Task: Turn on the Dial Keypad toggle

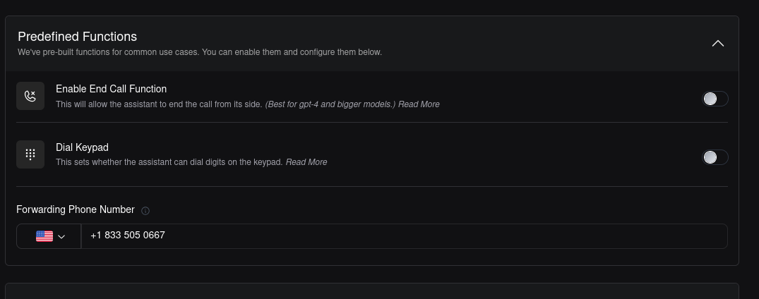Action: tap(715, 157)
